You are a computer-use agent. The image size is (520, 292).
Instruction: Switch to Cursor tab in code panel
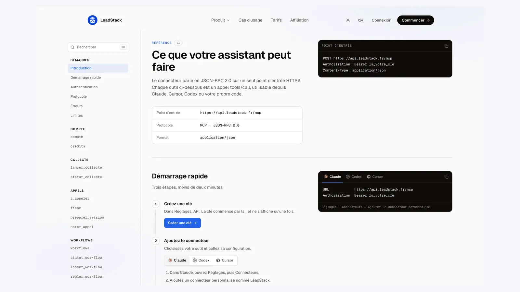375,177
